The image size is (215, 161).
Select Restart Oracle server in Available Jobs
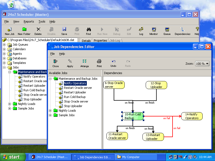[78, 88]
